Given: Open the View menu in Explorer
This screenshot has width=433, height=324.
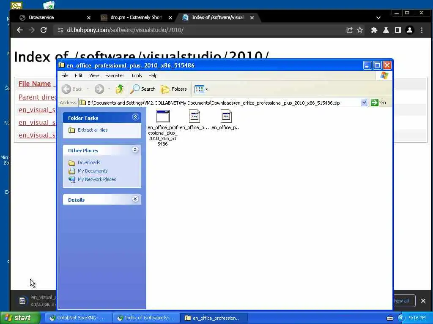Looking at the screenshot, I should tap(94, 76).
